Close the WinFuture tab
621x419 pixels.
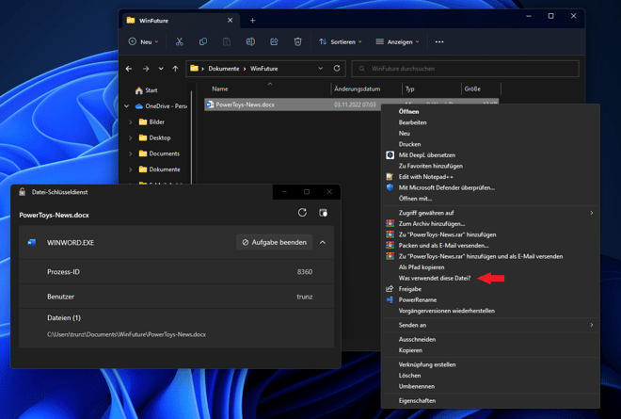click(x=231, y=20)
